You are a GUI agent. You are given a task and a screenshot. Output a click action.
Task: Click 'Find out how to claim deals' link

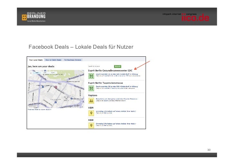(40, 109)
